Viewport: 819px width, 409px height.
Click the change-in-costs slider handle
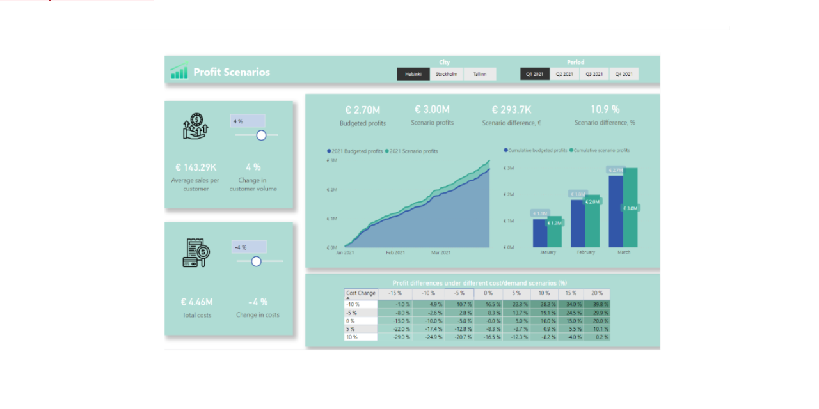(x=258, y=261)
